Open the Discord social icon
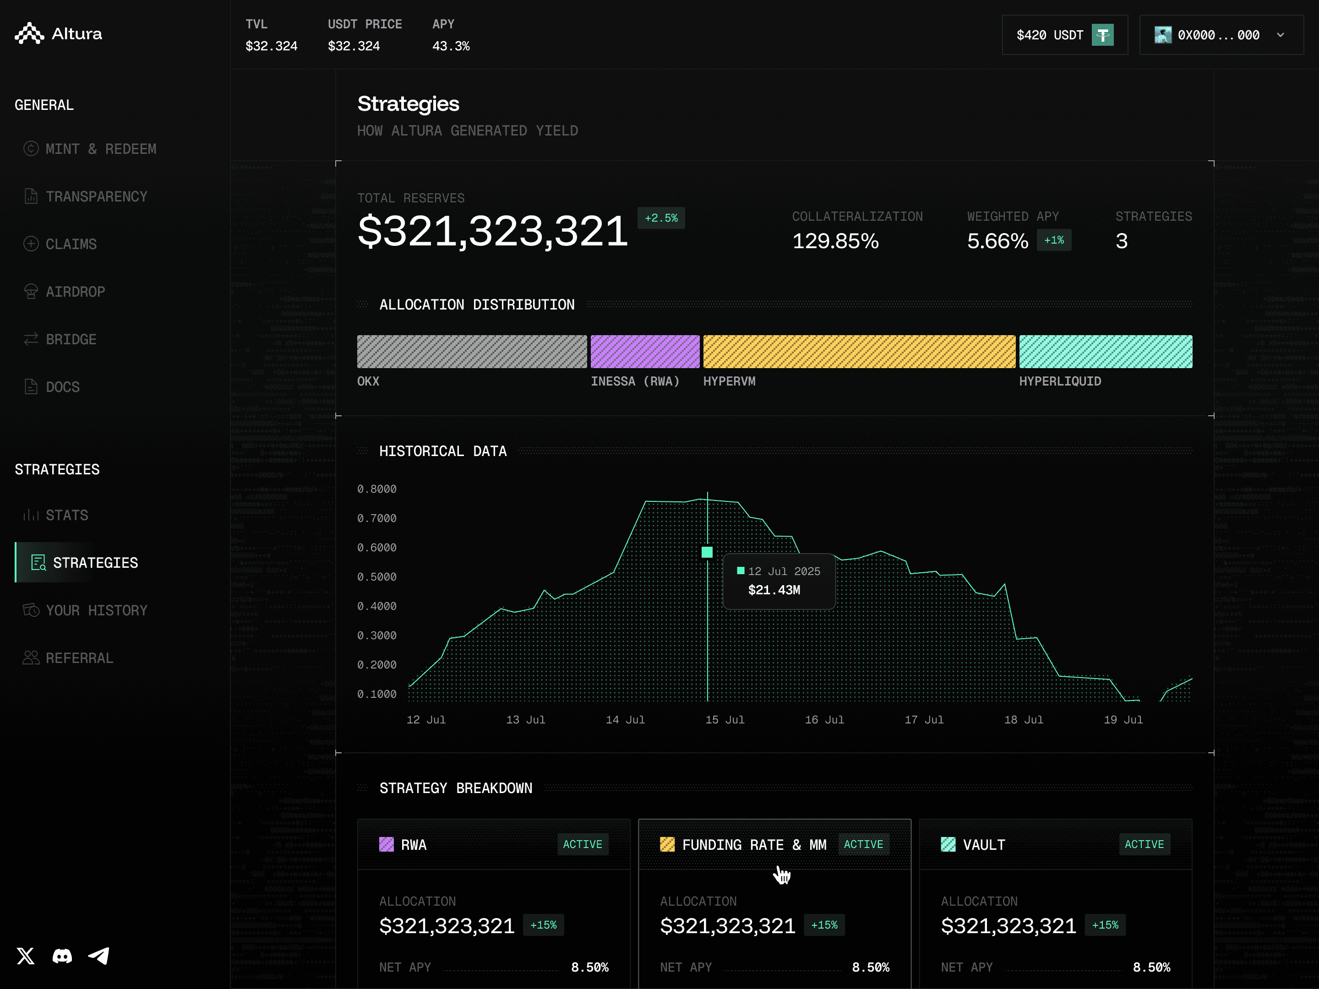Screen dimensions: 1319x989 tap(62, 956)
